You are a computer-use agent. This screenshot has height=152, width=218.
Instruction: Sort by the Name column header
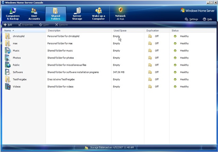[x=24, y=31]
